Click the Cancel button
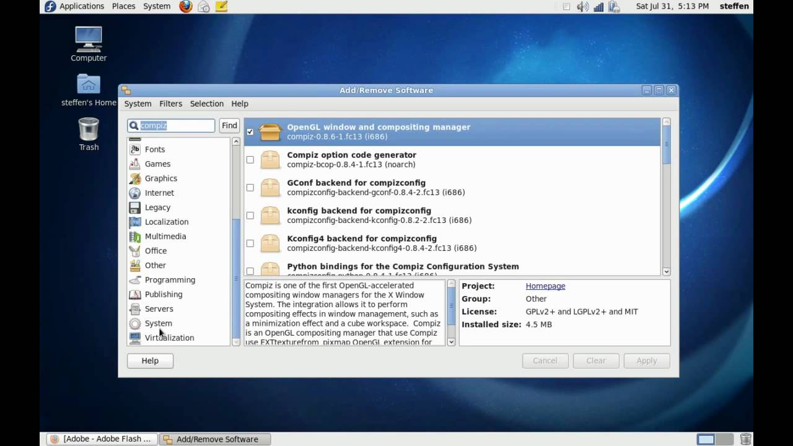The width and height of the screenshot is (793, 446). pos(545,361)
